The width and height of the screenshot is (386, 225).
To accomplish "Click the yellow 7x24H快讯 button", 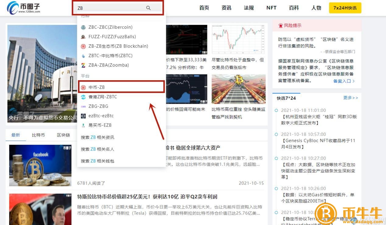I will pyautogui.click(x=345, y=8).
